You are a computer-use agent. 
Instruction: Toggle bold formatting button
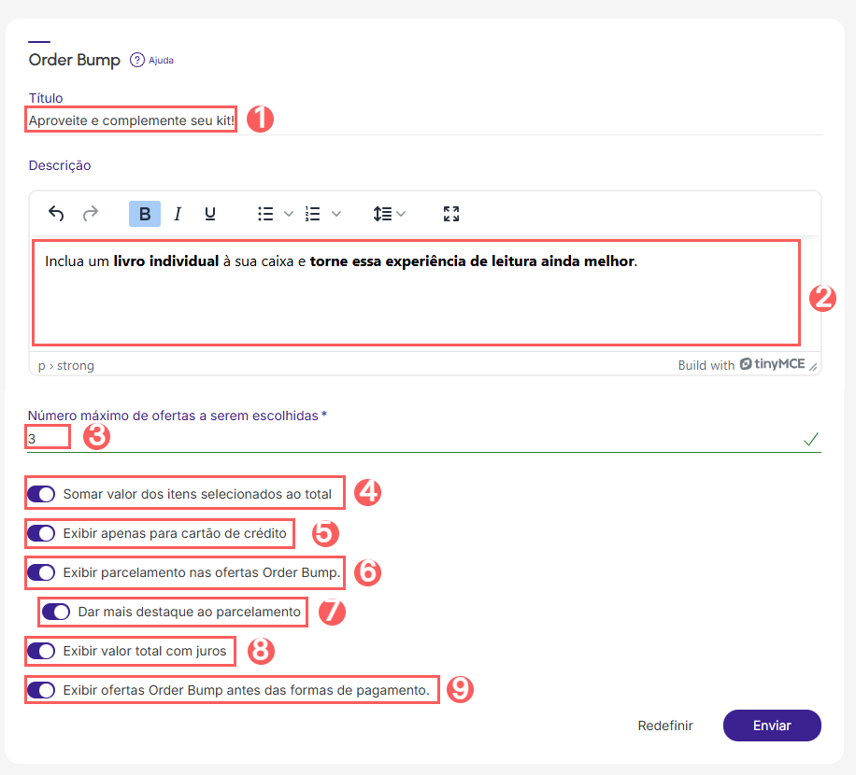(145, 214)
